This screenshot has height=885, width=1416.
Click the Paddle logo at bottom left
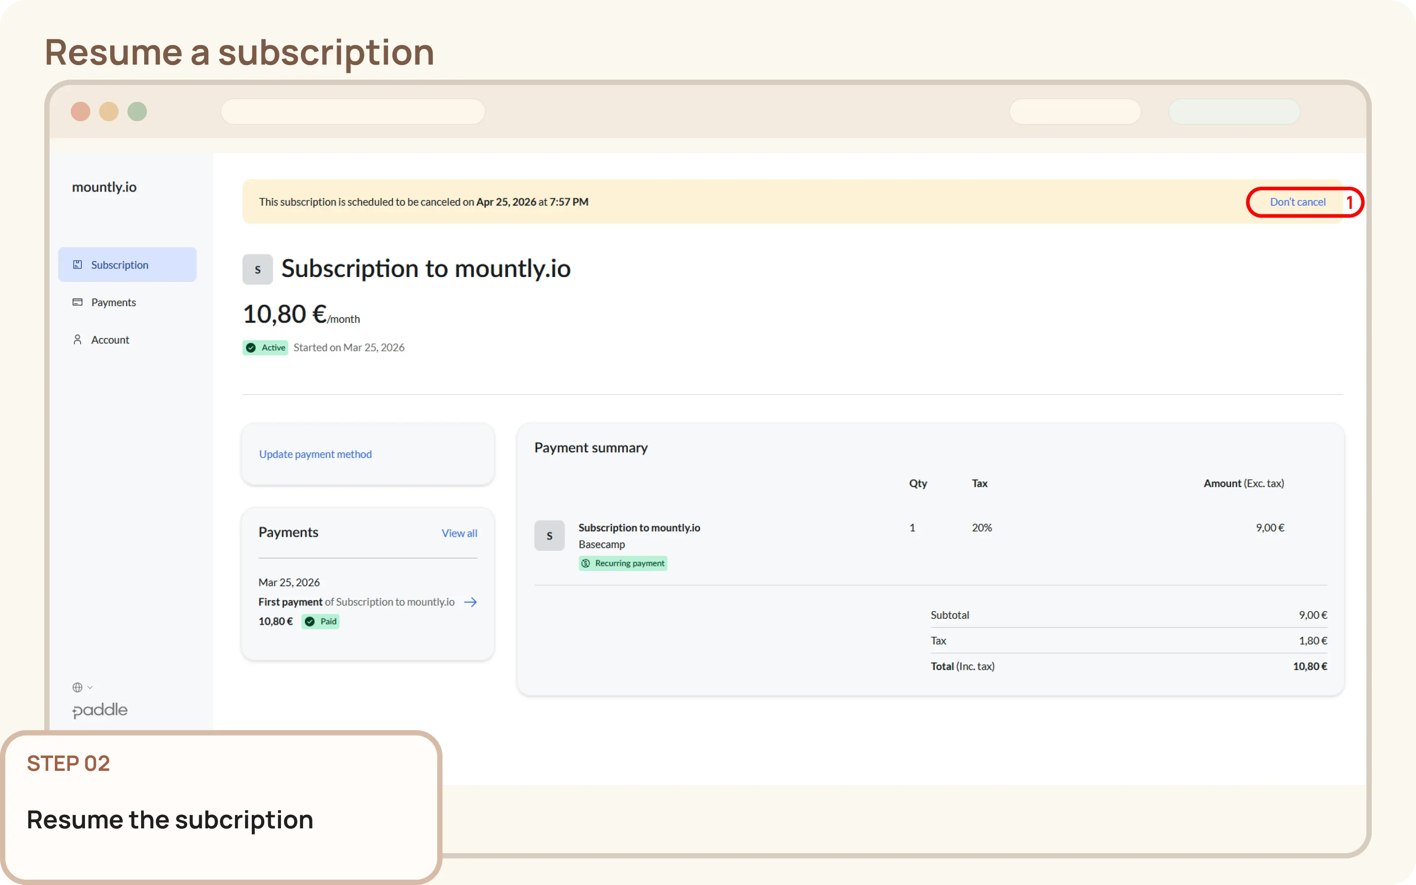point(100,710)
